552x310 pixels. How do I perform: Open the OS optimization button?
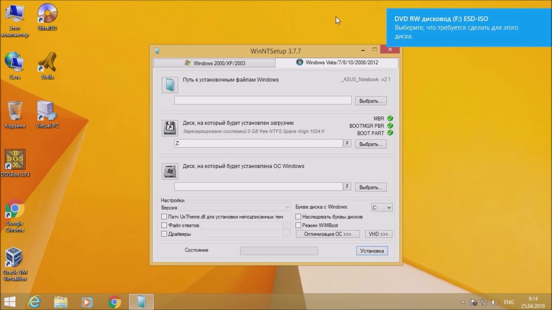click(x=328, y=234)
